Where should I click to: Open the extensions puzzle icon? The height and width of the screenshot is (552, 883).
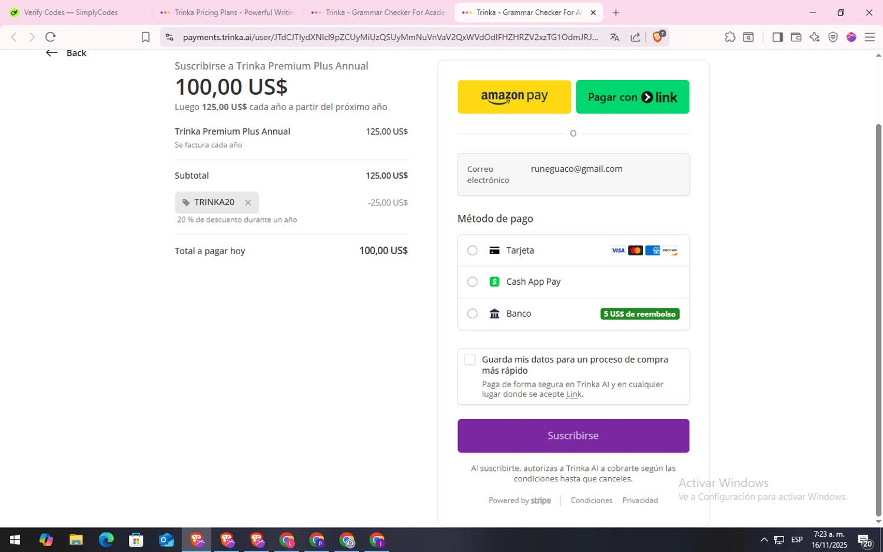click(730, 37)
